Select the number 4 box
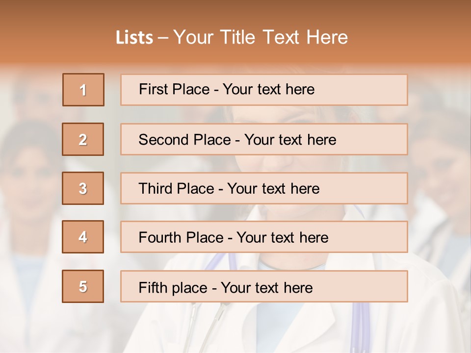Screen dimensions: 471x353 coord(83,237)
